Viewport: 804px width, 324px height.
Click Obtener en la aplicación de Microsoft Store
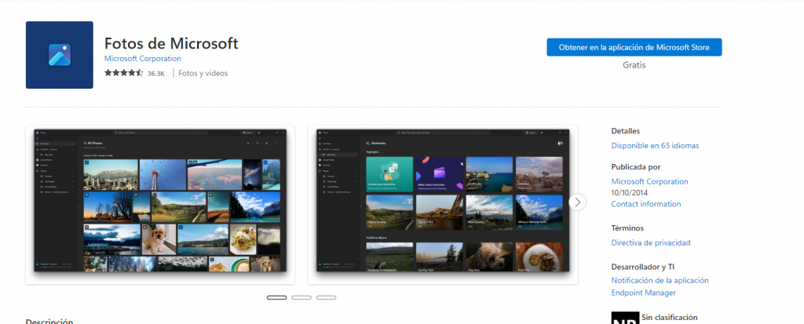click(634, 47)
